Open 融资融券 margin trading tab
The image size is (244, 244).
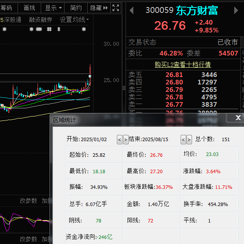point(40,20)
